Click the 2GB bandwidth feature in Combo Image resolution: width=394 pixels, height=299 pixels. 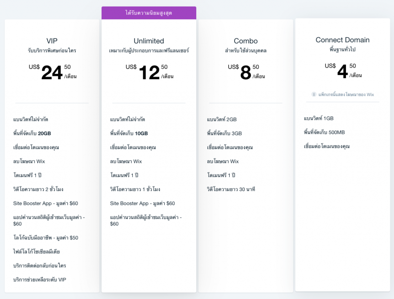222,119
